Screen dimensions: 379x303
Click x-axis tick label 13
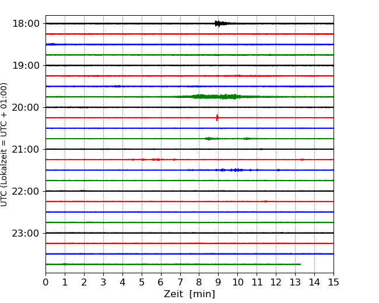tap(296, 282)
